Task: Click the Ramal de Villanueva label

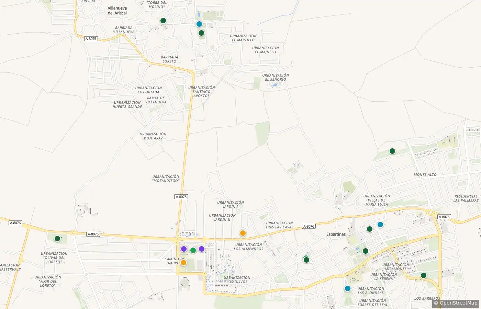Action: tap(156, 100)
